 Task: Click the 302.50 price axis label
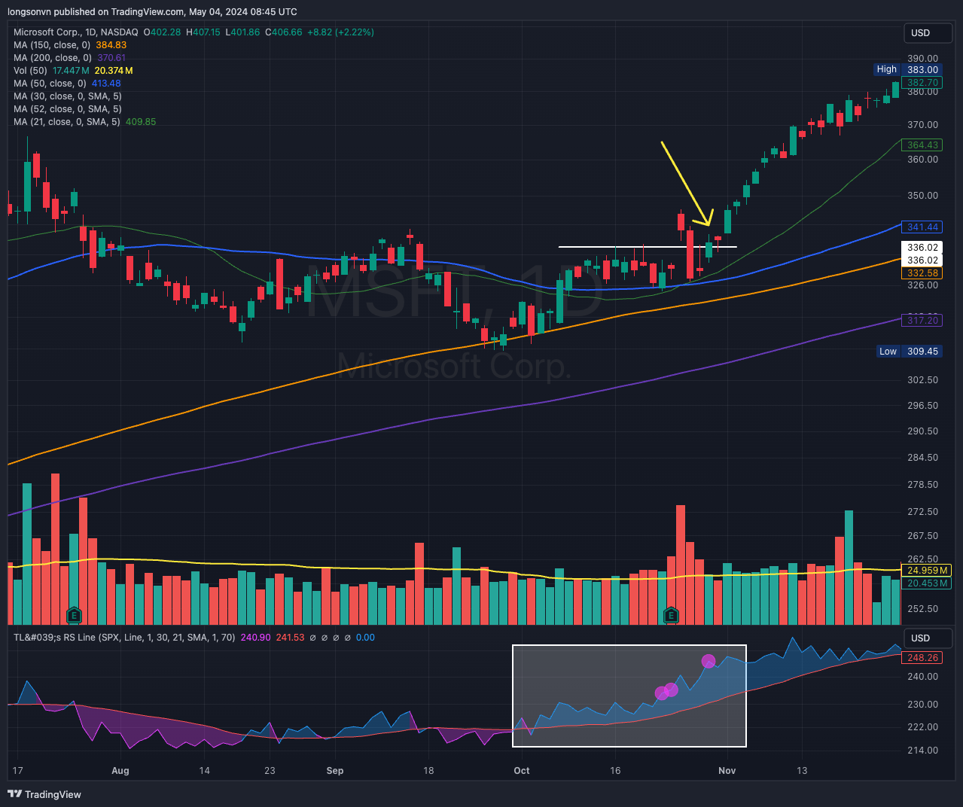tap(922, 380)
